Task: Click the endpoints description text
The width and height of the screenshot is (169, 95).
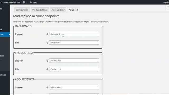Action: pyautogui.click(x=61, y=22)
